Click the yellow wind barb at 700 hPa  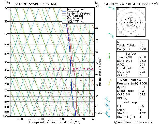tap(110, 82)
